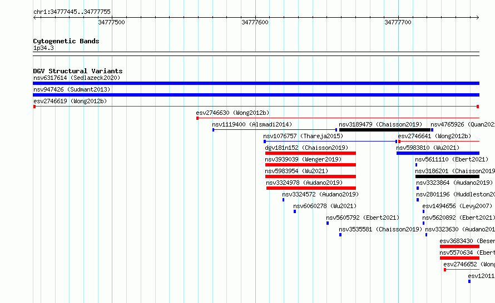Click the black bar under nsv3189479
The image size is (495, 303).
[385, 130]
